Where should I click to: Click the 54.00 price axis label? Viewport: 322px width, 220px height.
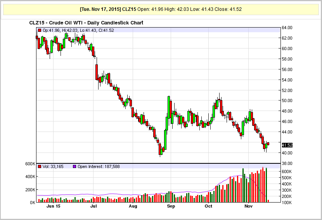coord(287,80)
